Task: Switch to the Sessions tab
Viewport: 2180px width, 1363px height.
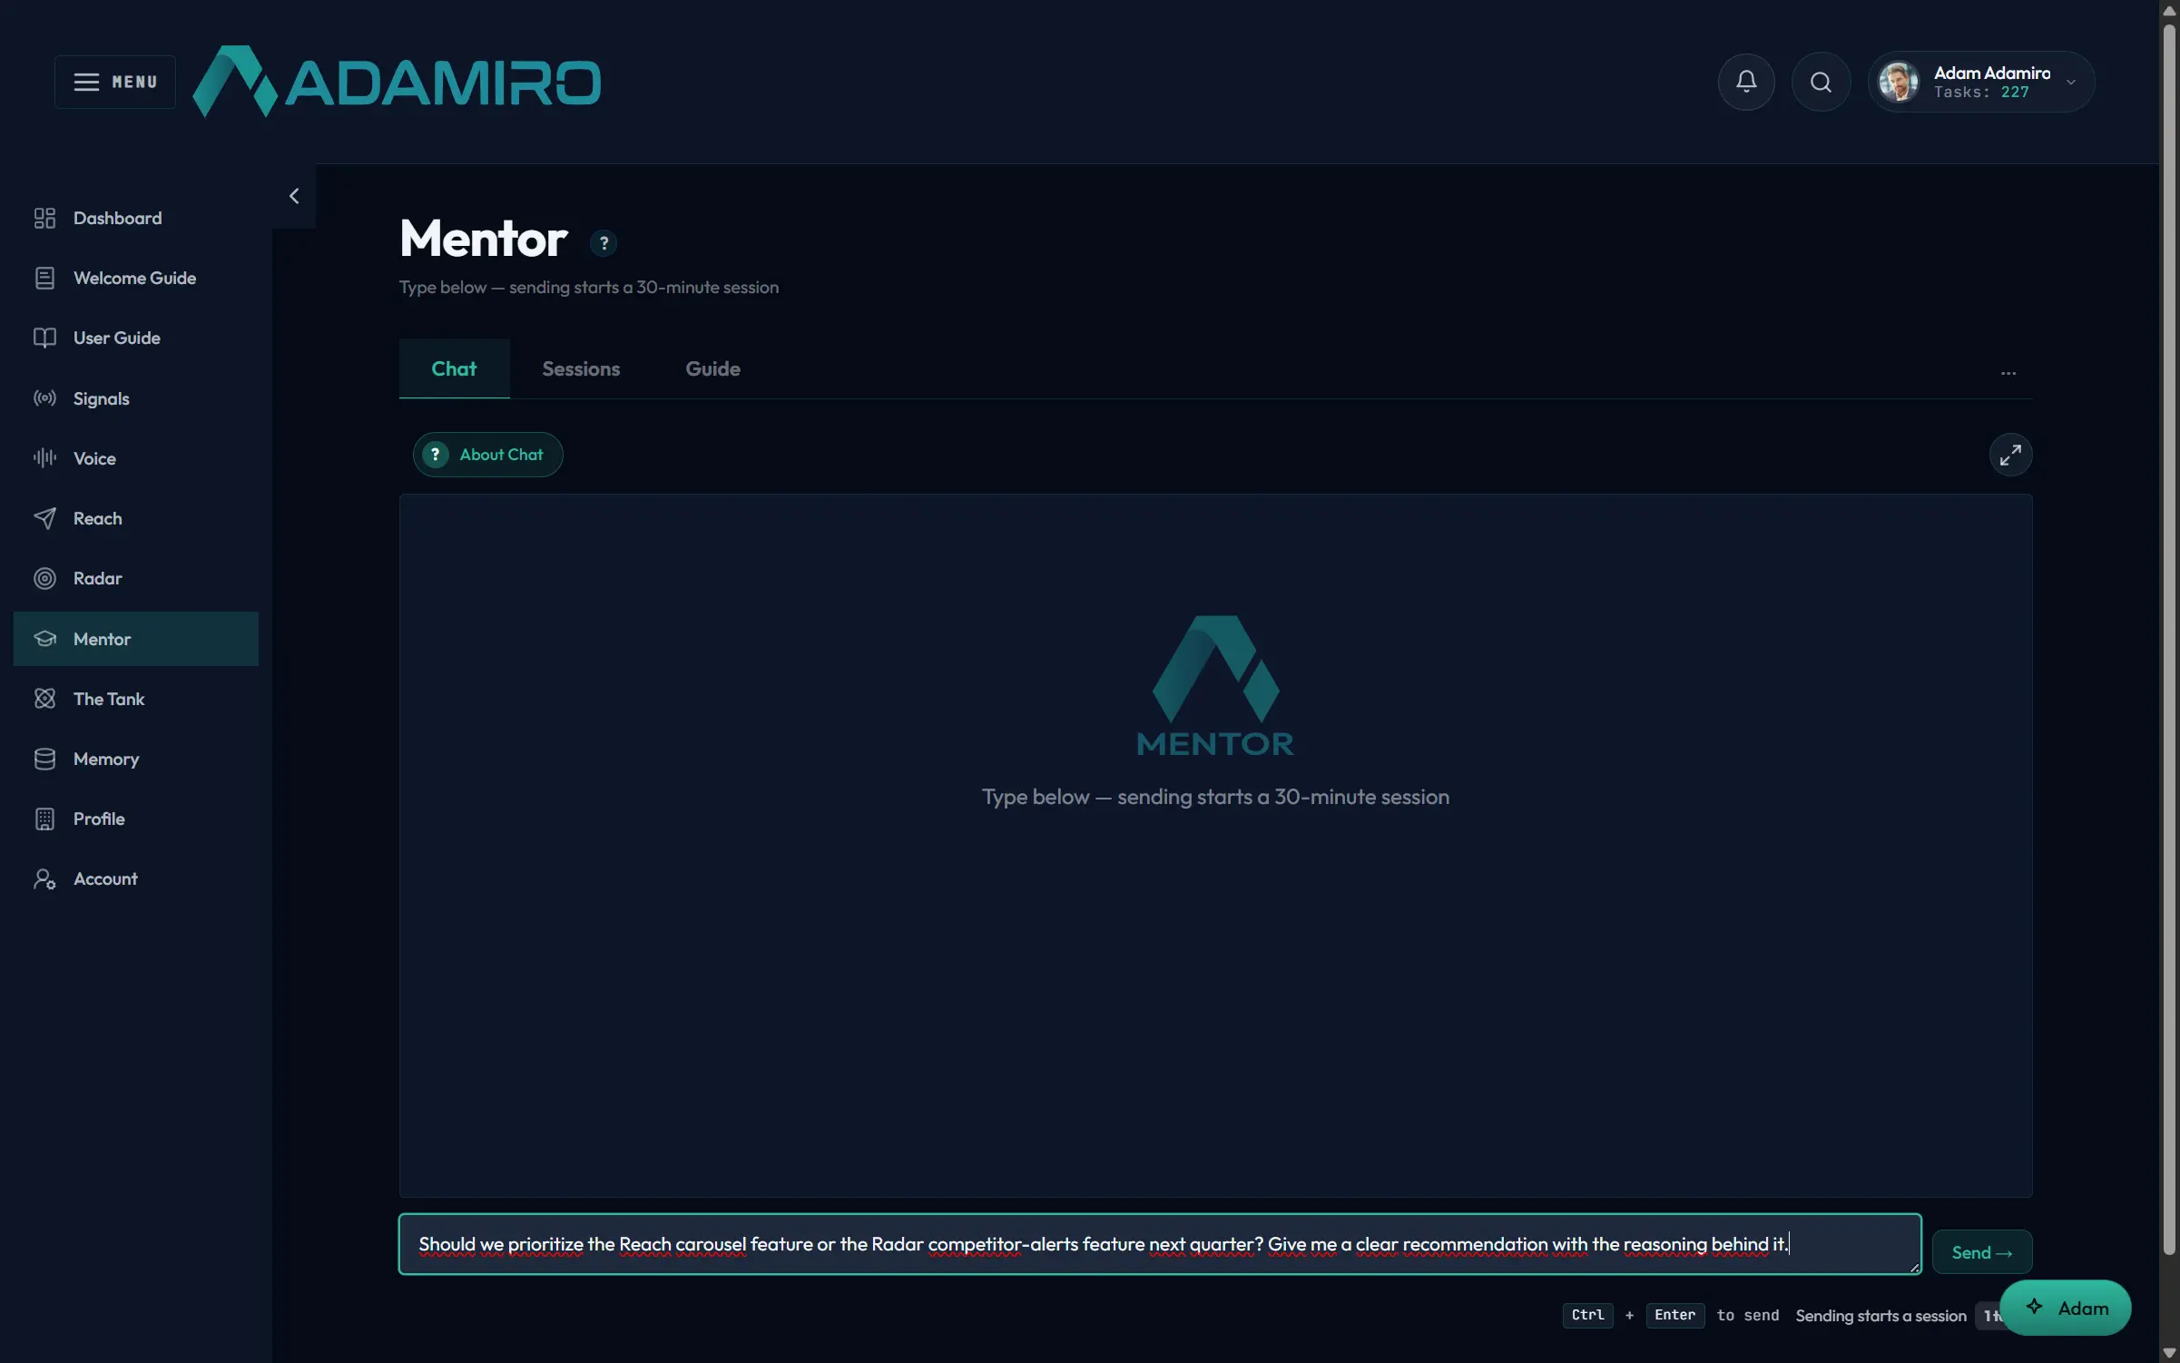Action: pos(581,368)
